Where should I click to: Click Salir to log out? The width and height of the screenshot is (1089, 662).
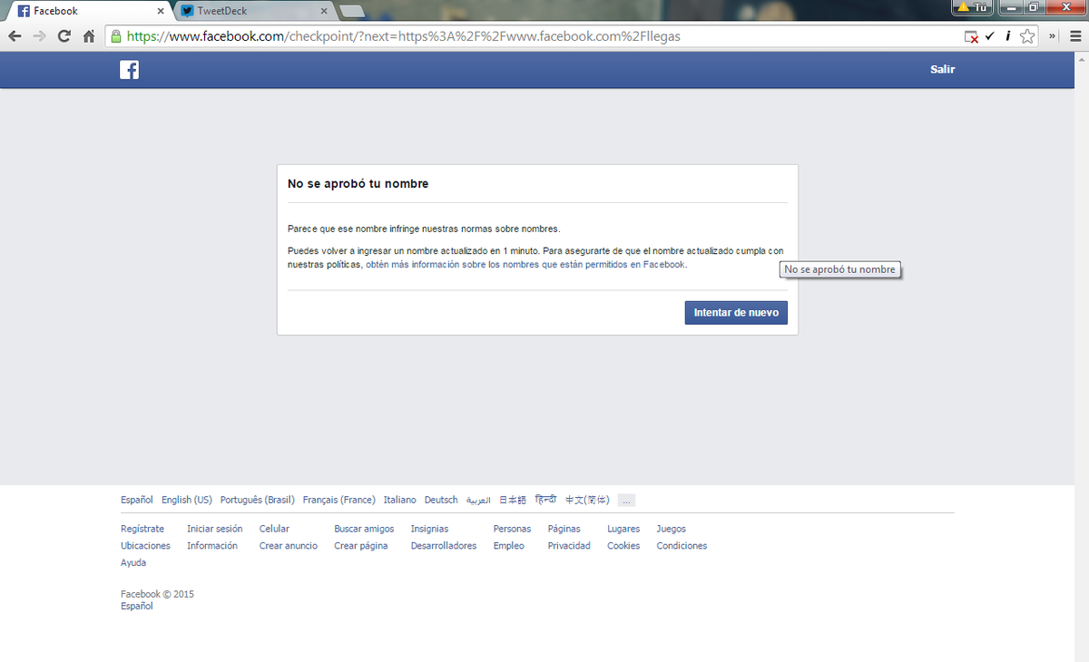(942, 69)
